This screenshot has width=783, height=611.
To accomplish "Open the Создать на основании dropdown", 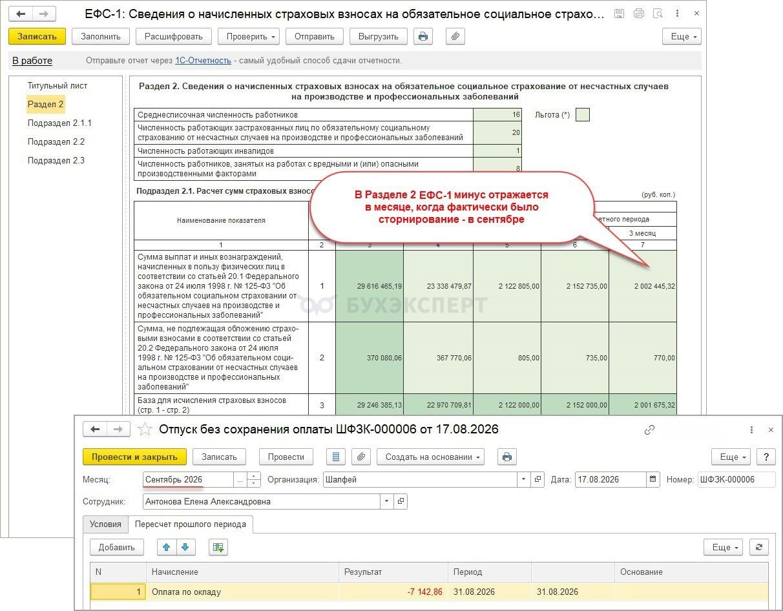I will (431, 457).
